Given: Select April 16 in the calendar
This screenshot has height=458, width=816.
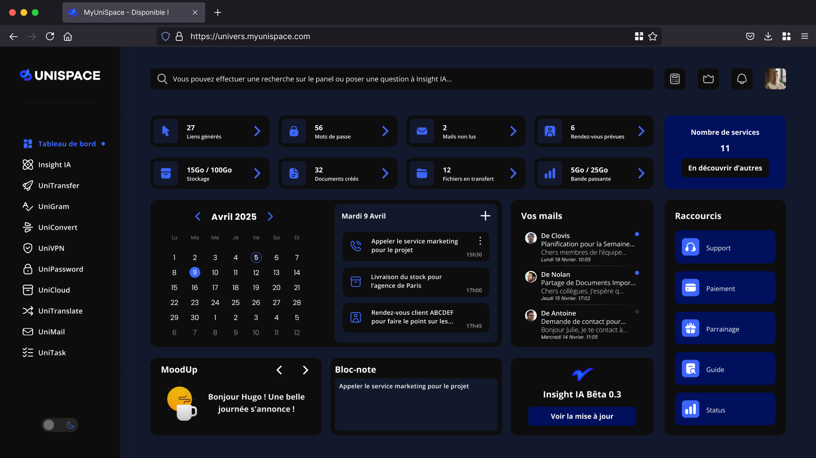Looking at the screenshot, I should [195, 288].
